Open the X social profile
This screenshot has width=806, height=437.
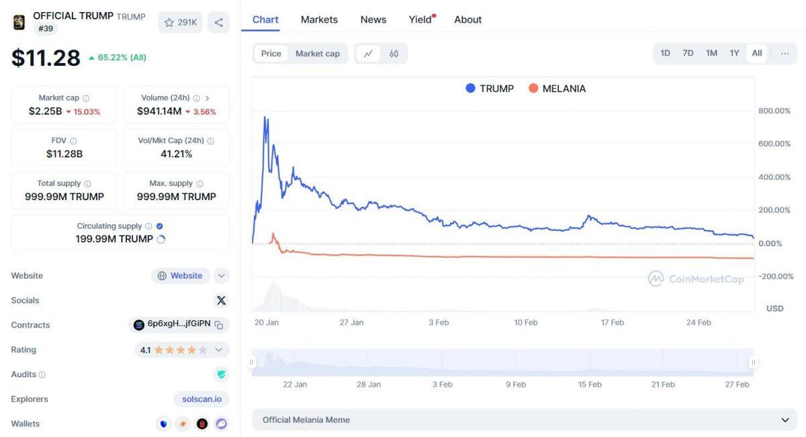point(222,300)
